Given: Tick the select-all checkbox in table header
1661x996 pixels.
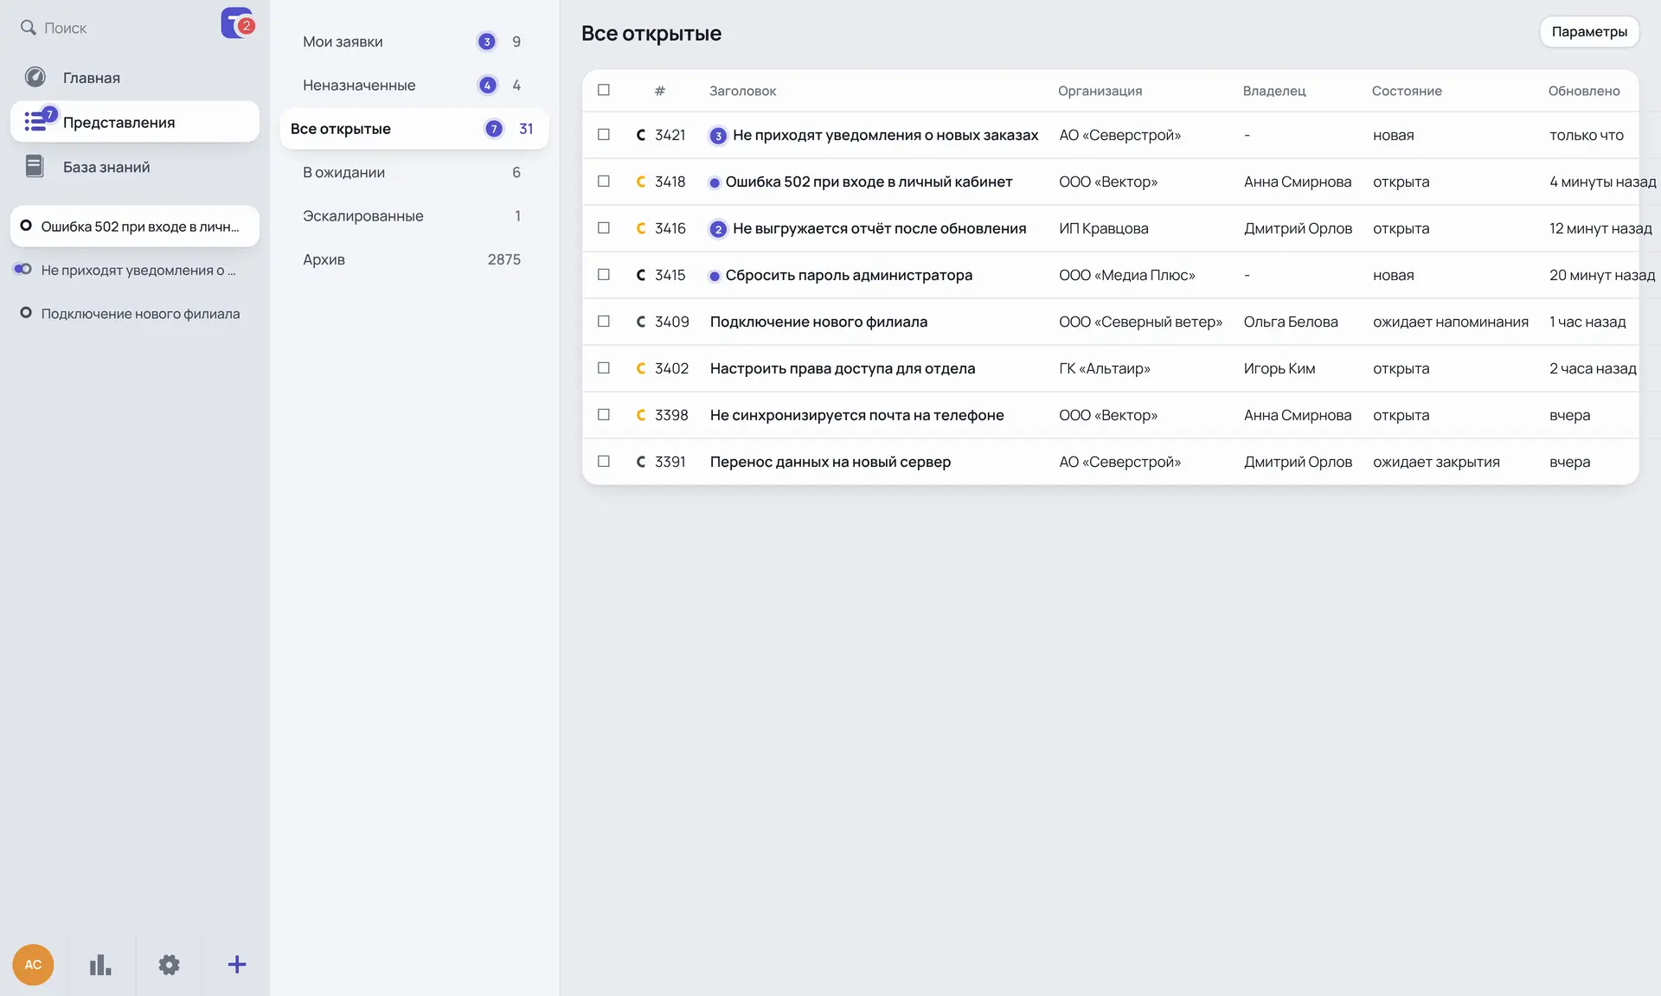Looking at the screenshot, I should tap(604, 90).
